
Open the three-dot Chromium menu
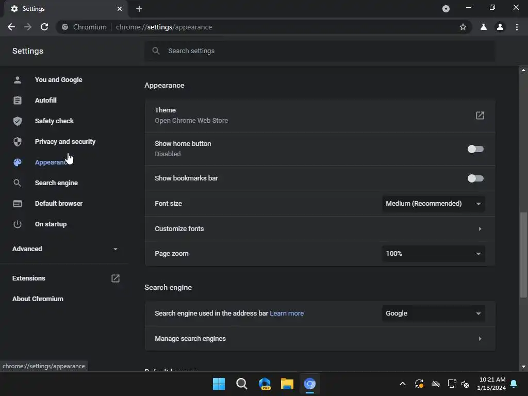[517, 27]
